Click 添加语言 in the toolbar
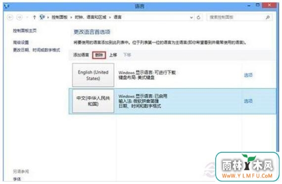 click(x=81, y=55)
